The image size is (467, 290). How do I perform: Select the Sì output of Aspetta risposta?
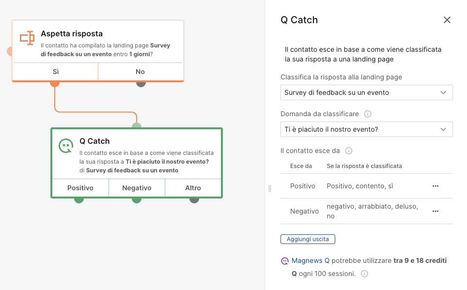(56, 72)
